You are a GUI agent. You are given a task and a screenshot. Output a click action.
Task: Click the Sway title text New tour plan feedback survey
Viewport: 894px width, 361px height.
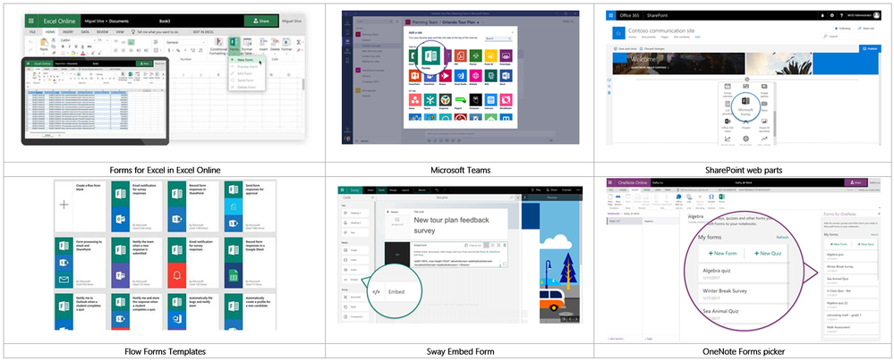[x=450, y=225]
